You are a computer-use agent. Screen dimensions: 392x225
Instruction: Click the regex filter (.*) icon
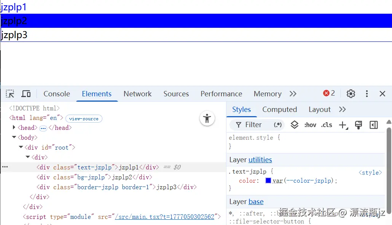278,124
